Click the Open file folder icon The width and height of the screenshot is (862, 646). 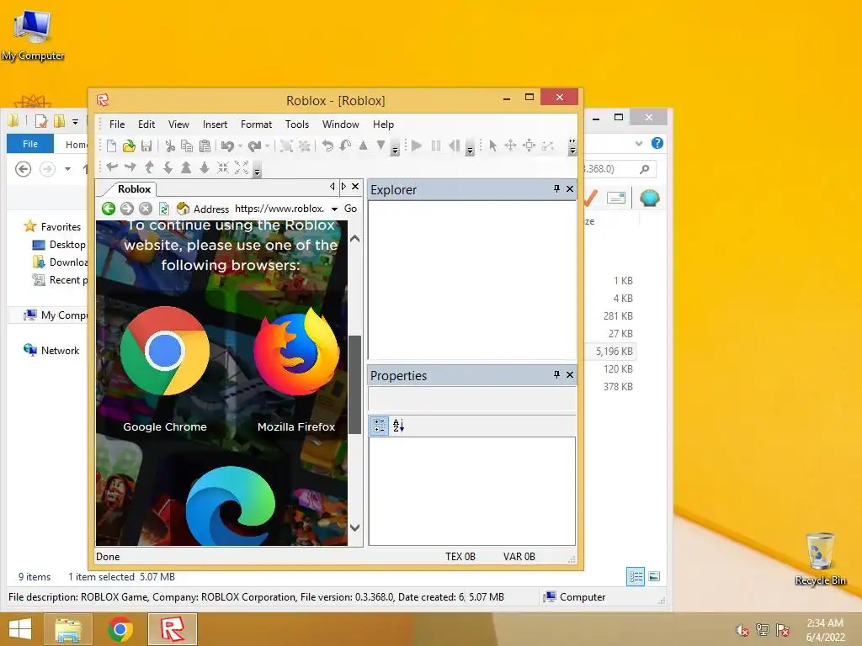(x=129, y=146)
